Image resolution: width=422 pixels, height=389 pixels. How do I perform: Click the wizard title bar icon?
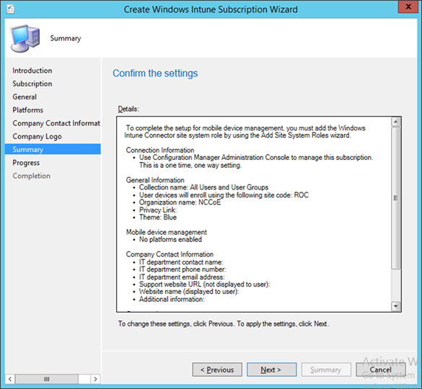pyautogui.click(x=11, y=9)
